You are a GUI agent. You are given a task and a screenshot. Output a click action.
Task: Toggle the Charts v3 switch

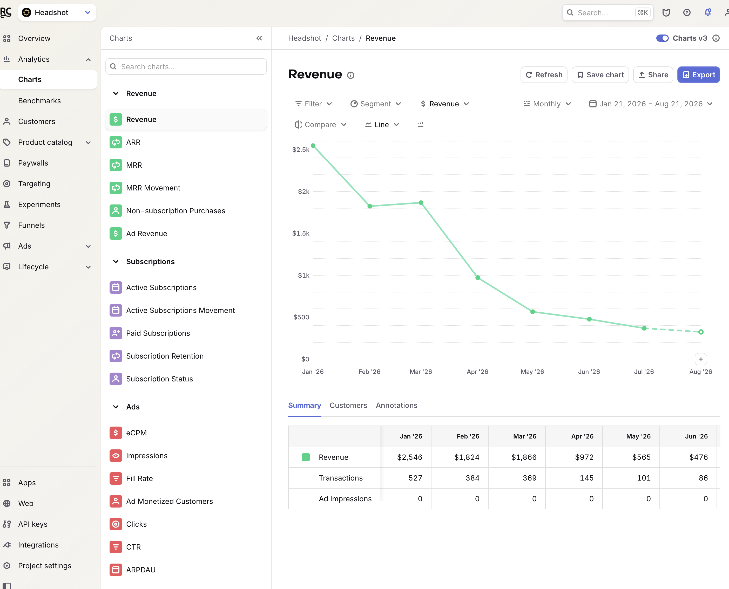662,38
